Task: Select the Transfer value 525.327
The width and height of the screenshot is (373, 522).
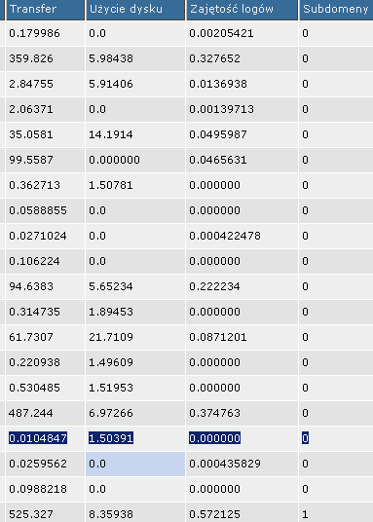Action: point(30,514)
